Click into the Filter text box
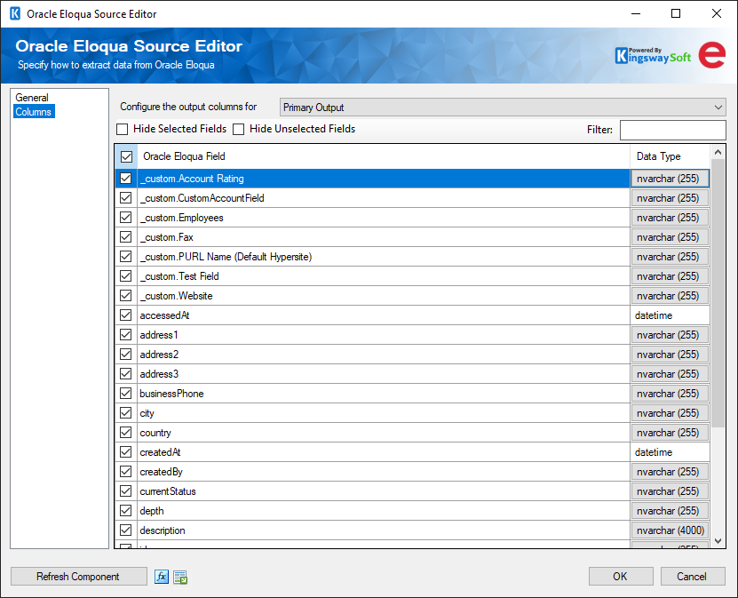Viewport: 738px width, 598px height. [x=672, y=130]
